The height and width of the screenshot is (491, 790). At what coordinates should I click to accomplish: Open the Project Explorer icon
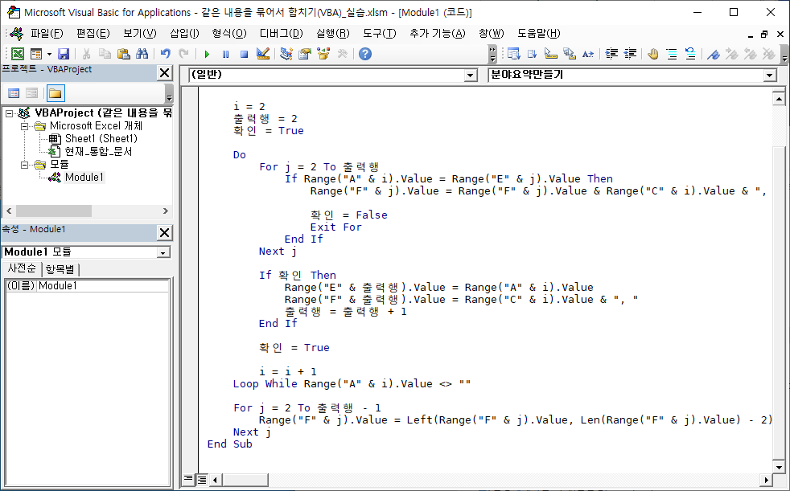click(x=286, y=54)
